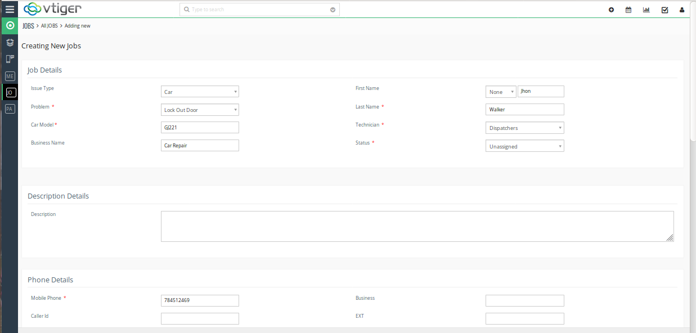Expand the Problem dropdown showing Lock Out Door

(x=200, y=110)
